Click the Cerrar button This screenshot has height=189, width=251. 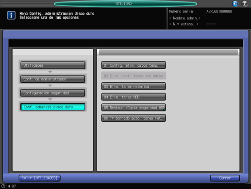225,178
